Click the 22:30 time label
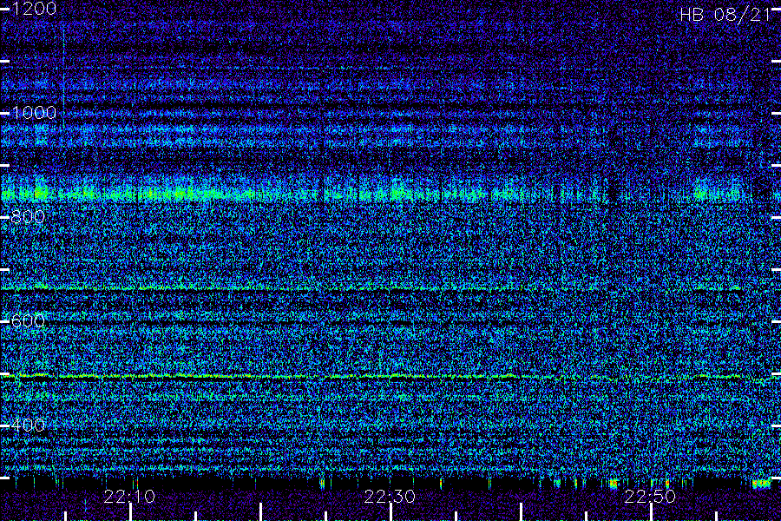 [390, 497]
